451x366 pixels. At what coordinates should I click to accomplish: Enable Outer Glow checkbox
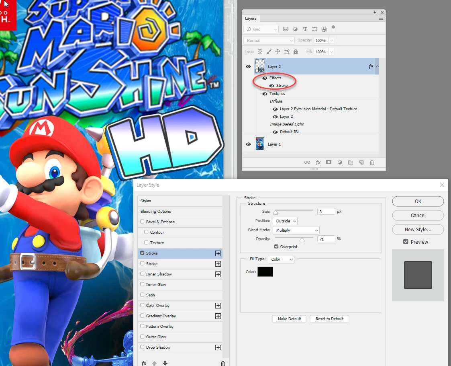click(x=142, y=336)
